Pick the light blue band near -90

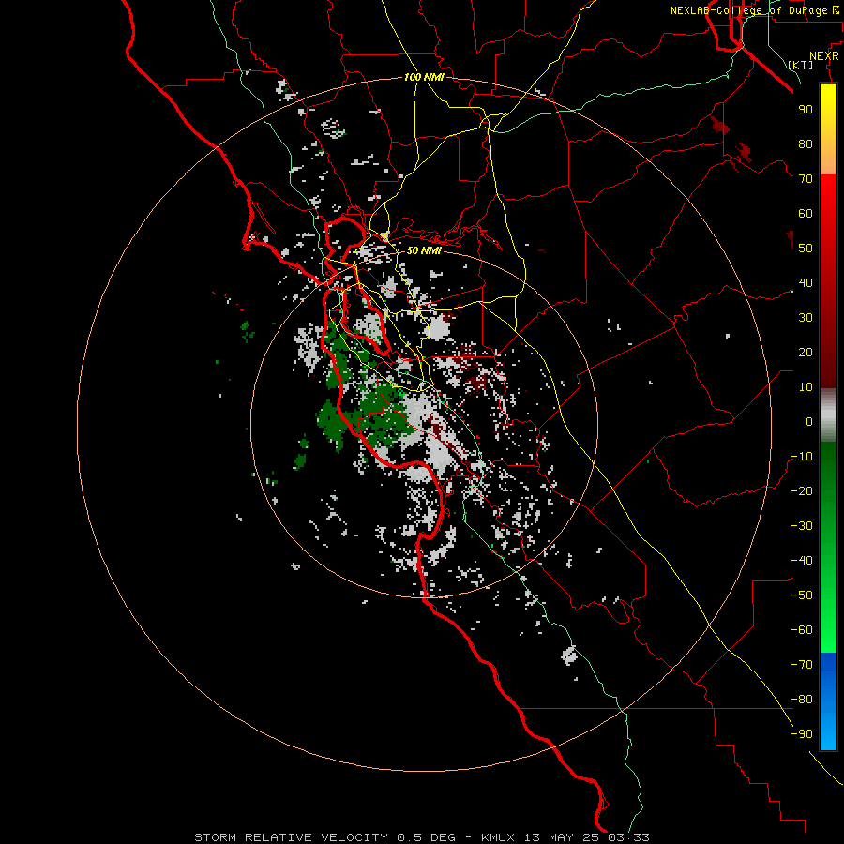[828, 730]
